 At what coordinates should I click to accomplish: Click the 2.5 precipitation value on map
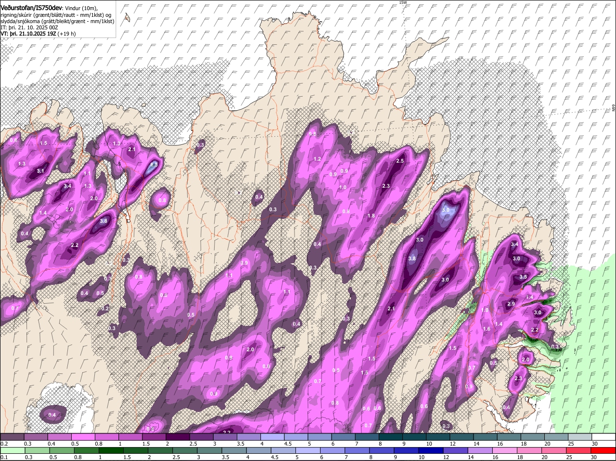coord(399,161)
